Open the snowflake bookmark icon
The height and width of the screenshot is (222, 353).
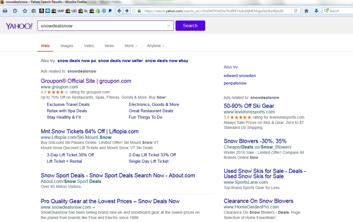(104, 11)
